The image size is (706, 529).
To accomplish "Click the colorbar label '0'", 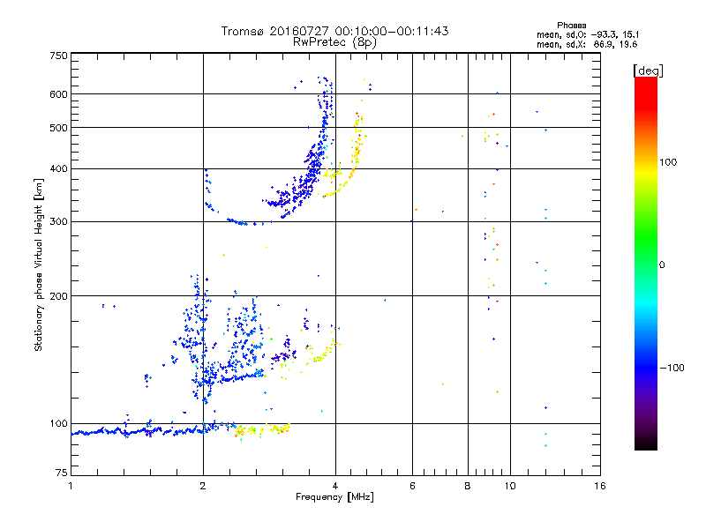I will (661, 265).
